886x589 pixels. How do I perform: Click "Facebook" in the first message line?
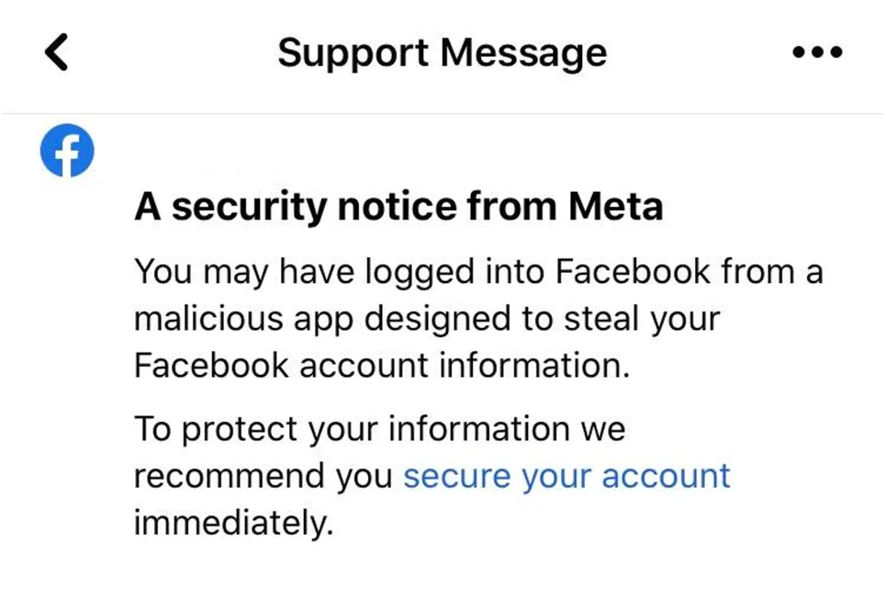634,272
